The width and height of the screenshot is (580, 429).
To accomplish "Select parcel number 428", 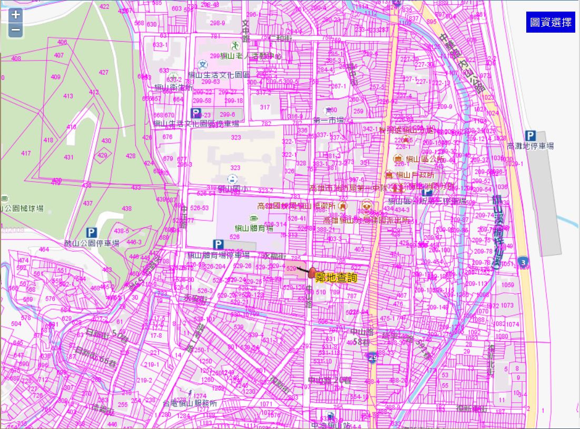I will 131,156.
